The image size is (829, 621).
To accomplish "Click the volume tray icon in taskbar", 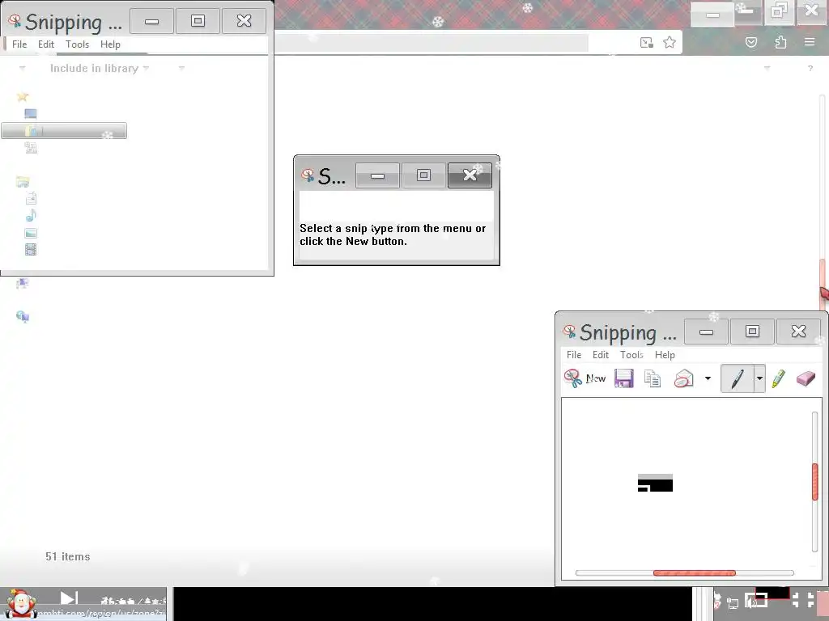I will point(750,601).
